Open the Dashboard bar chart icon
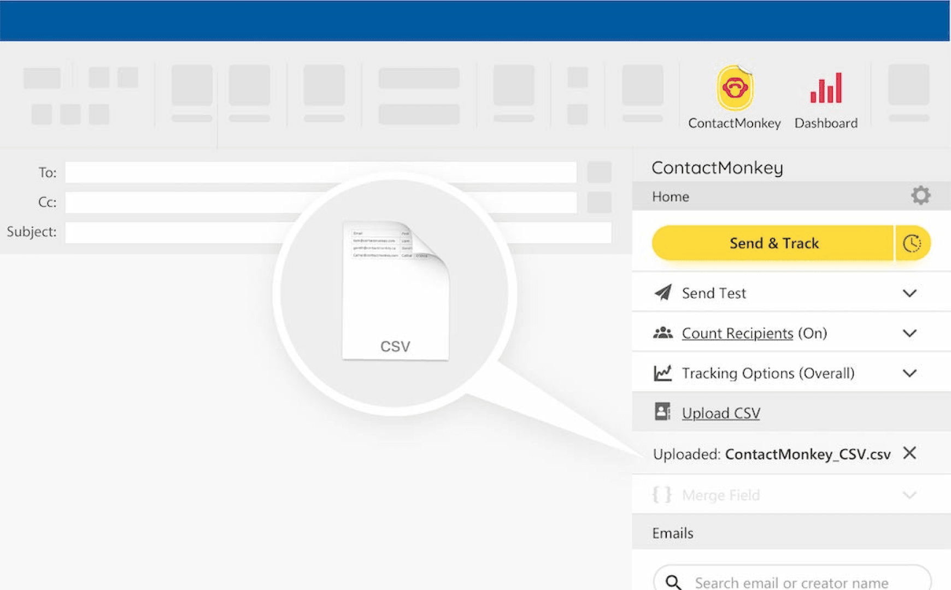 coord(826,88)
